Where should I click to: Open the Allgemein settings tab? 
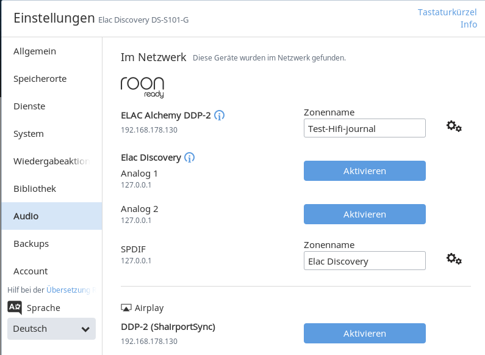[52, 51]
